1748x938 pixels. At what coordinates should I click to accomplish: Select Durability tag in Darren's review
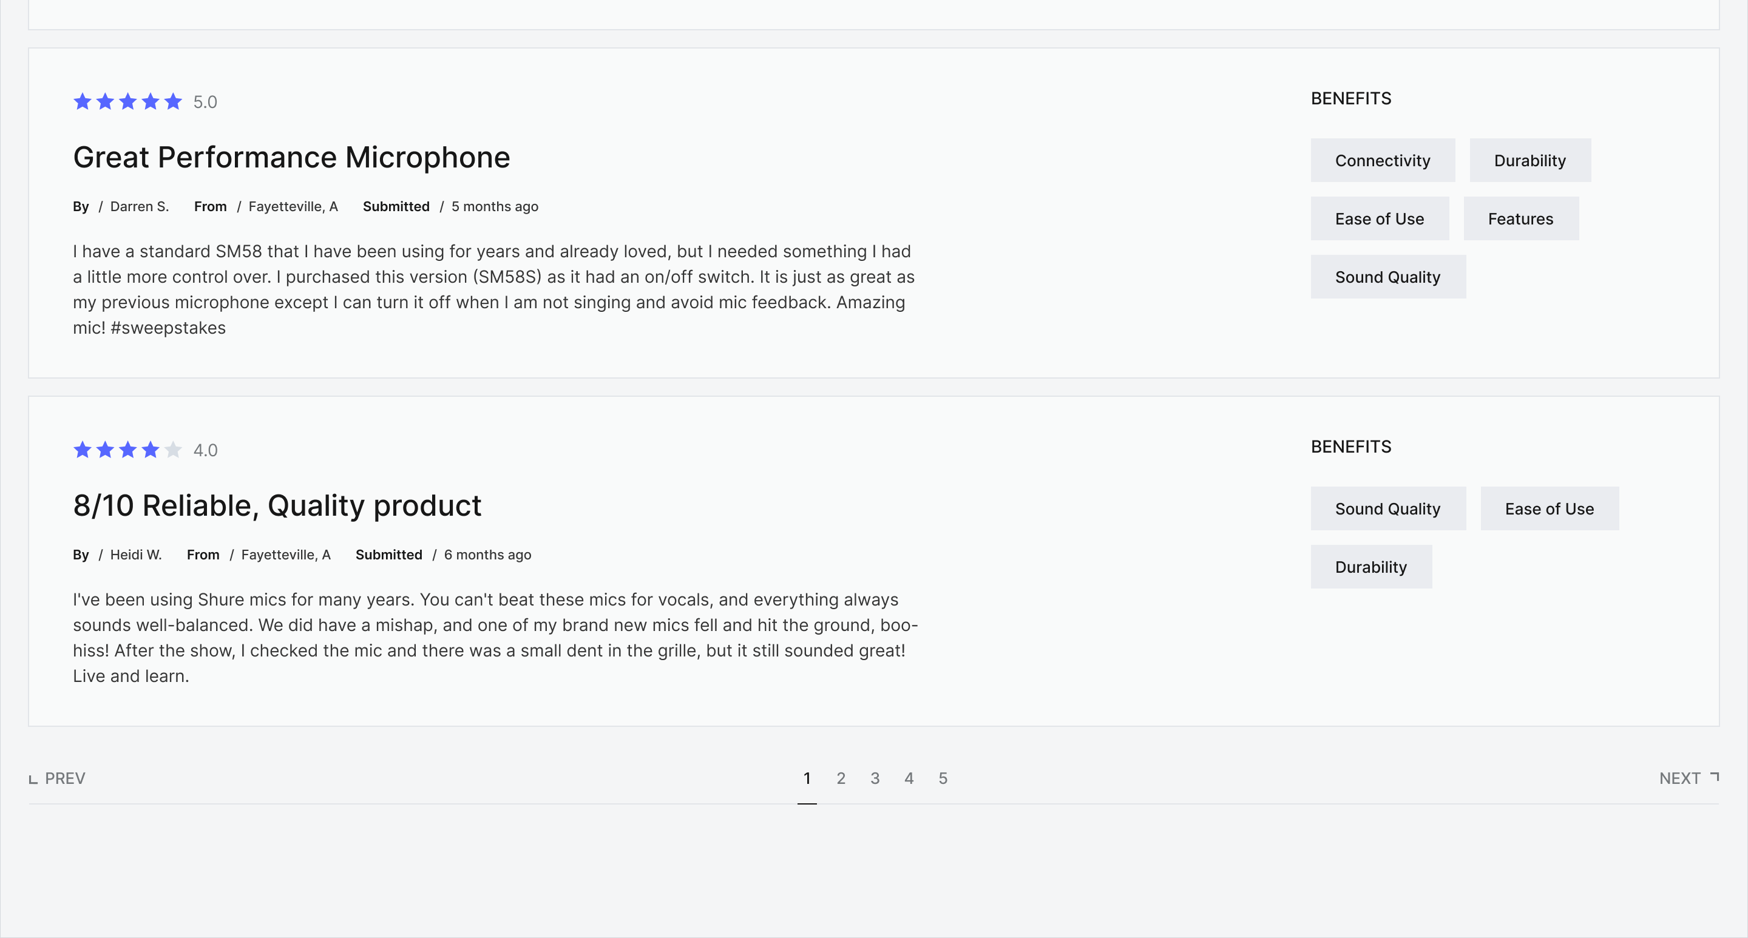[1529, 161]
